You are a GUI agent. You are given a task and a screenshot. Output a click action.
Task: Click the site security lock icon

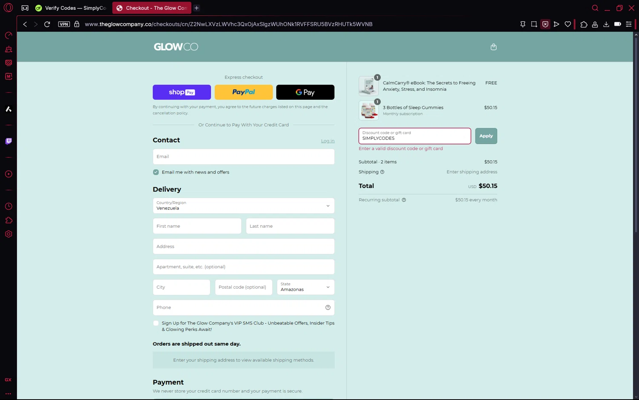click(77, 24)
